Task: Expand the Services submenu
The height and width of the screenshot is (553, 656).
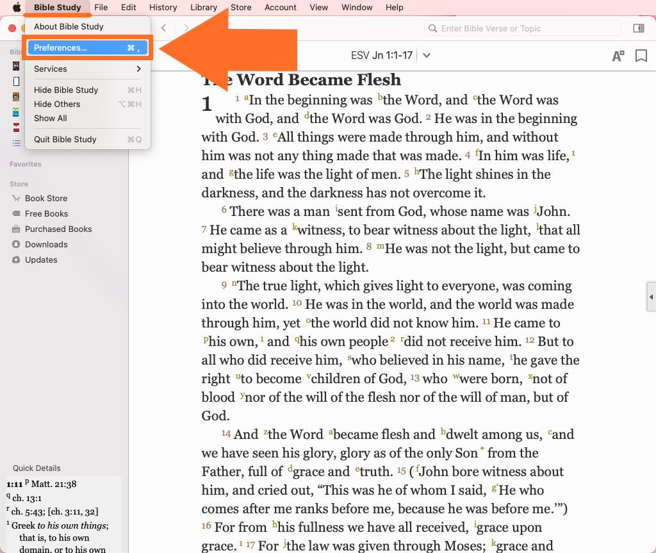Action: coord(88,69)
